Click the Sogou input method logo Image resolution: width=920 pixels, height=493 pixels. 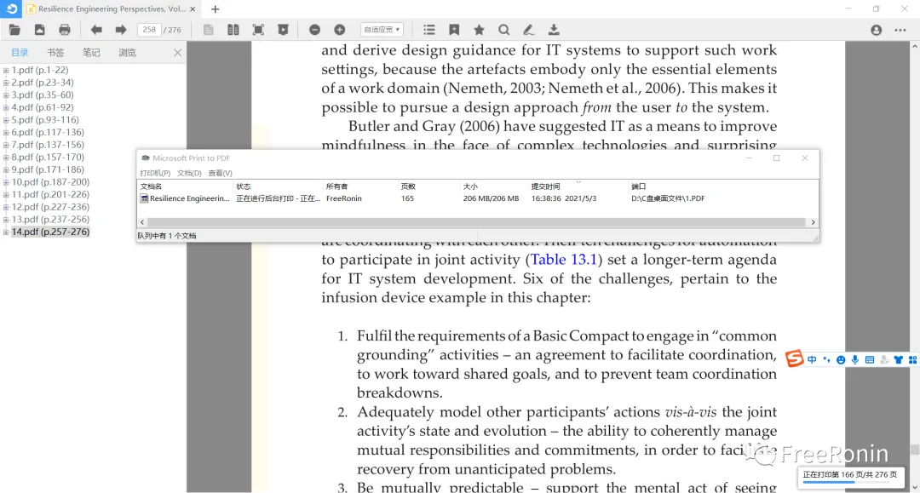coord(795,358)
